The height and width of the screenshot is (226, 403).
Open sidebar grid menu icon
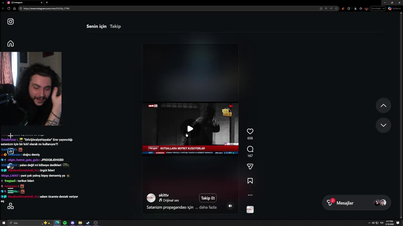10,206
